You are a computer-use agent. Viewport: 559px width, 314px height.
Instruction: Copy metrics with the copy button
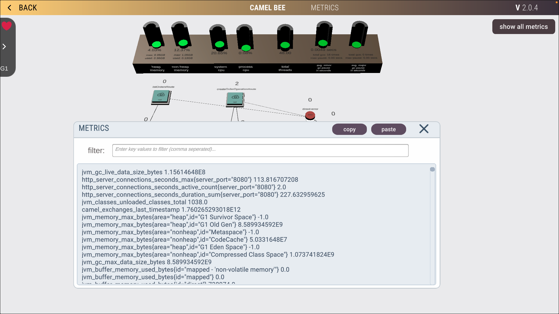point(349,129)
